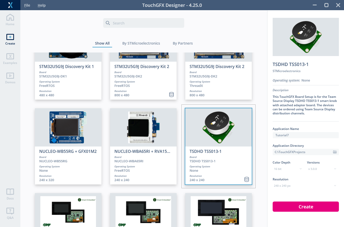This screenshot has width=344, height=227.
Task: Select the Create sidebar icon
Action: coord(10,39)
